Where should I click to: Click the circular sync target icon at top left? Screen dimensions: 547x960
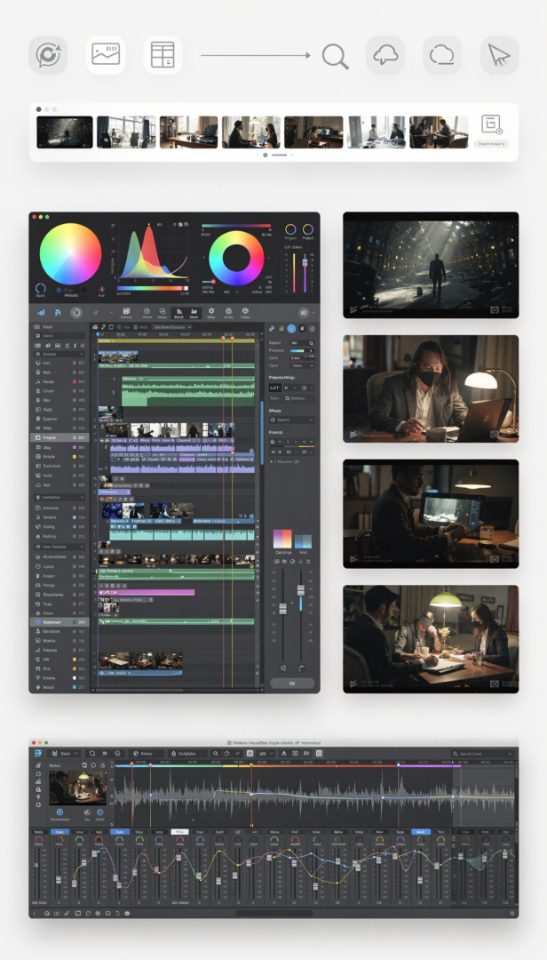pyautogui.click(x=47, y=55)
